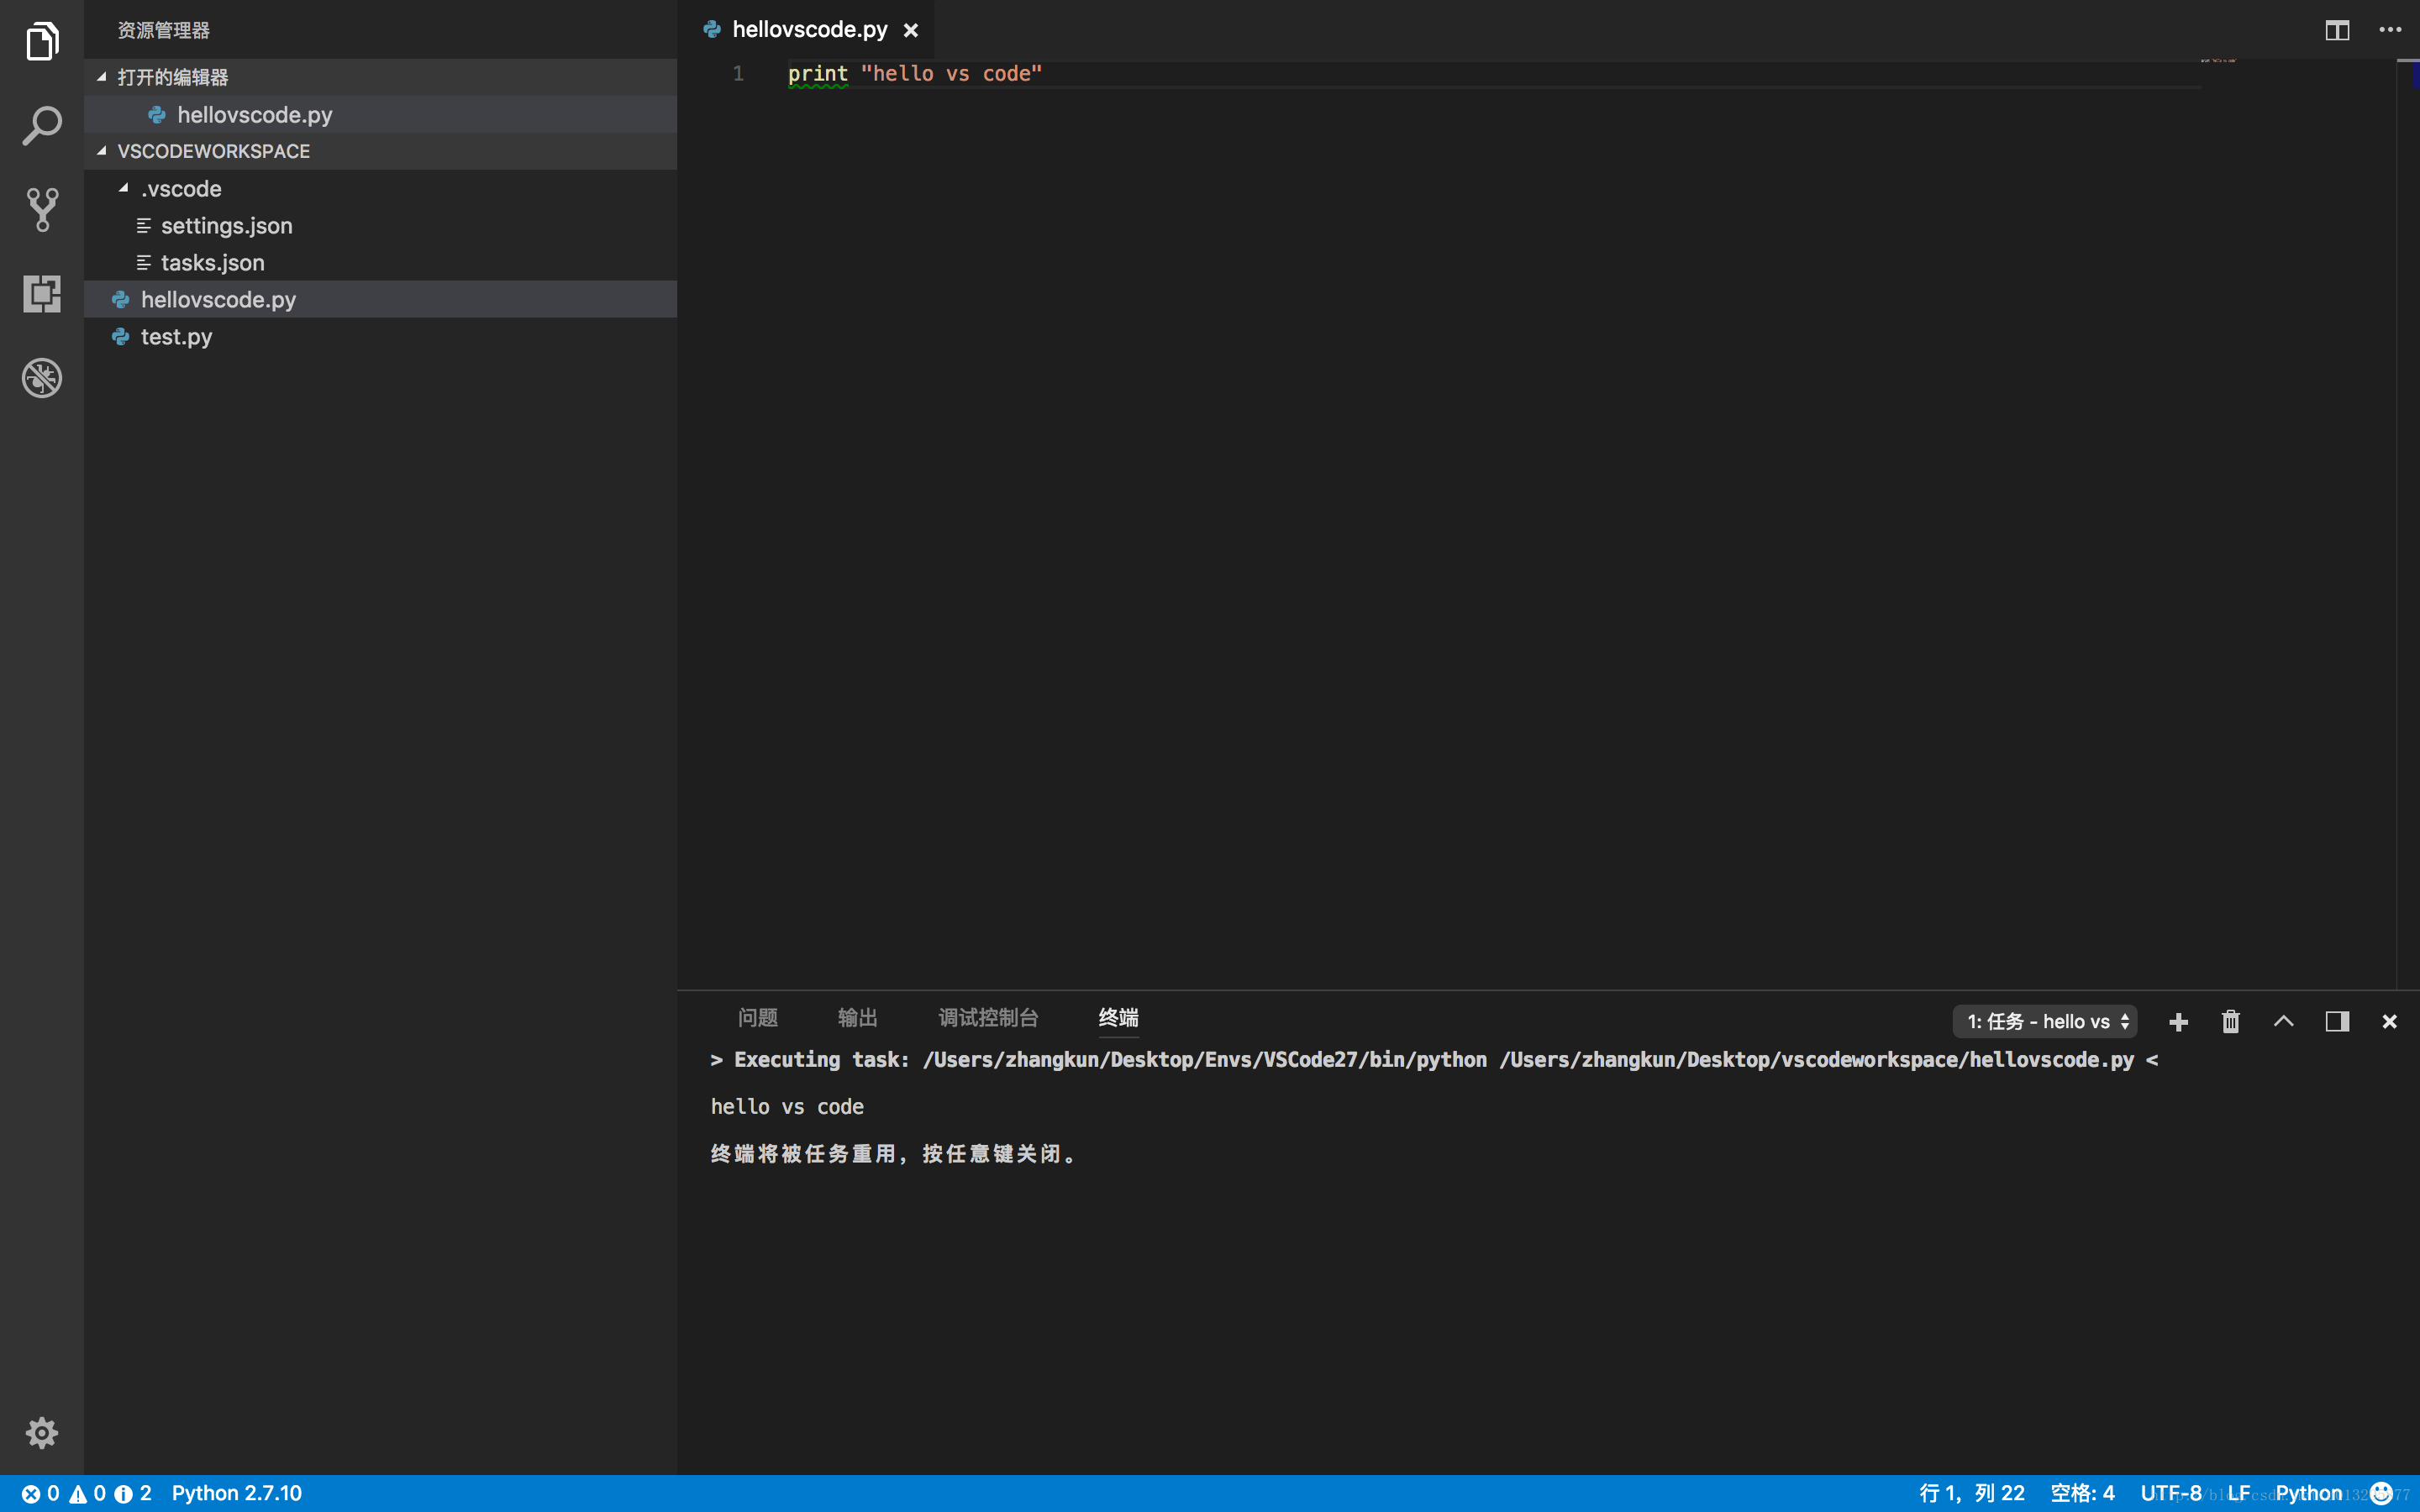This screenshot has width=2420, height=1512.
Task: Open the editor more actions ellipsis
Action: click(2390, 30)
